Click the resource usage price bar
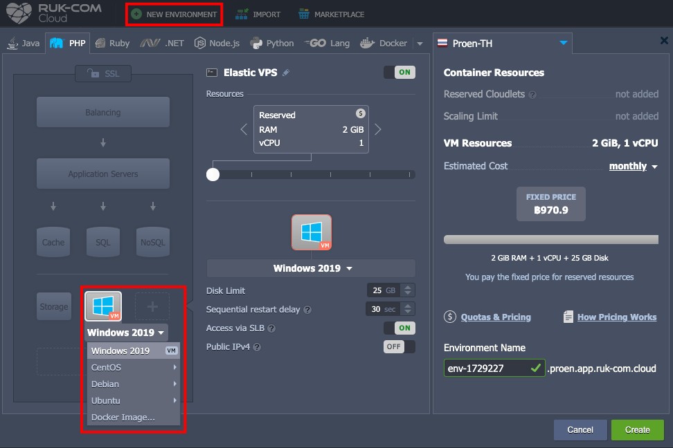673x448 pixels. coord(551,240)
